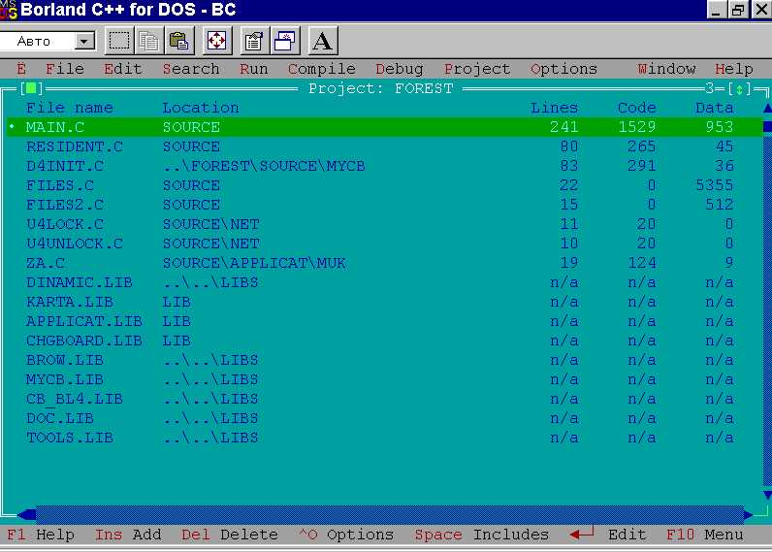Screen dimensions: 772x552
Task: Toggle full screen with the arrows icon
Action: pyautogui.click(x=216, y=41)
